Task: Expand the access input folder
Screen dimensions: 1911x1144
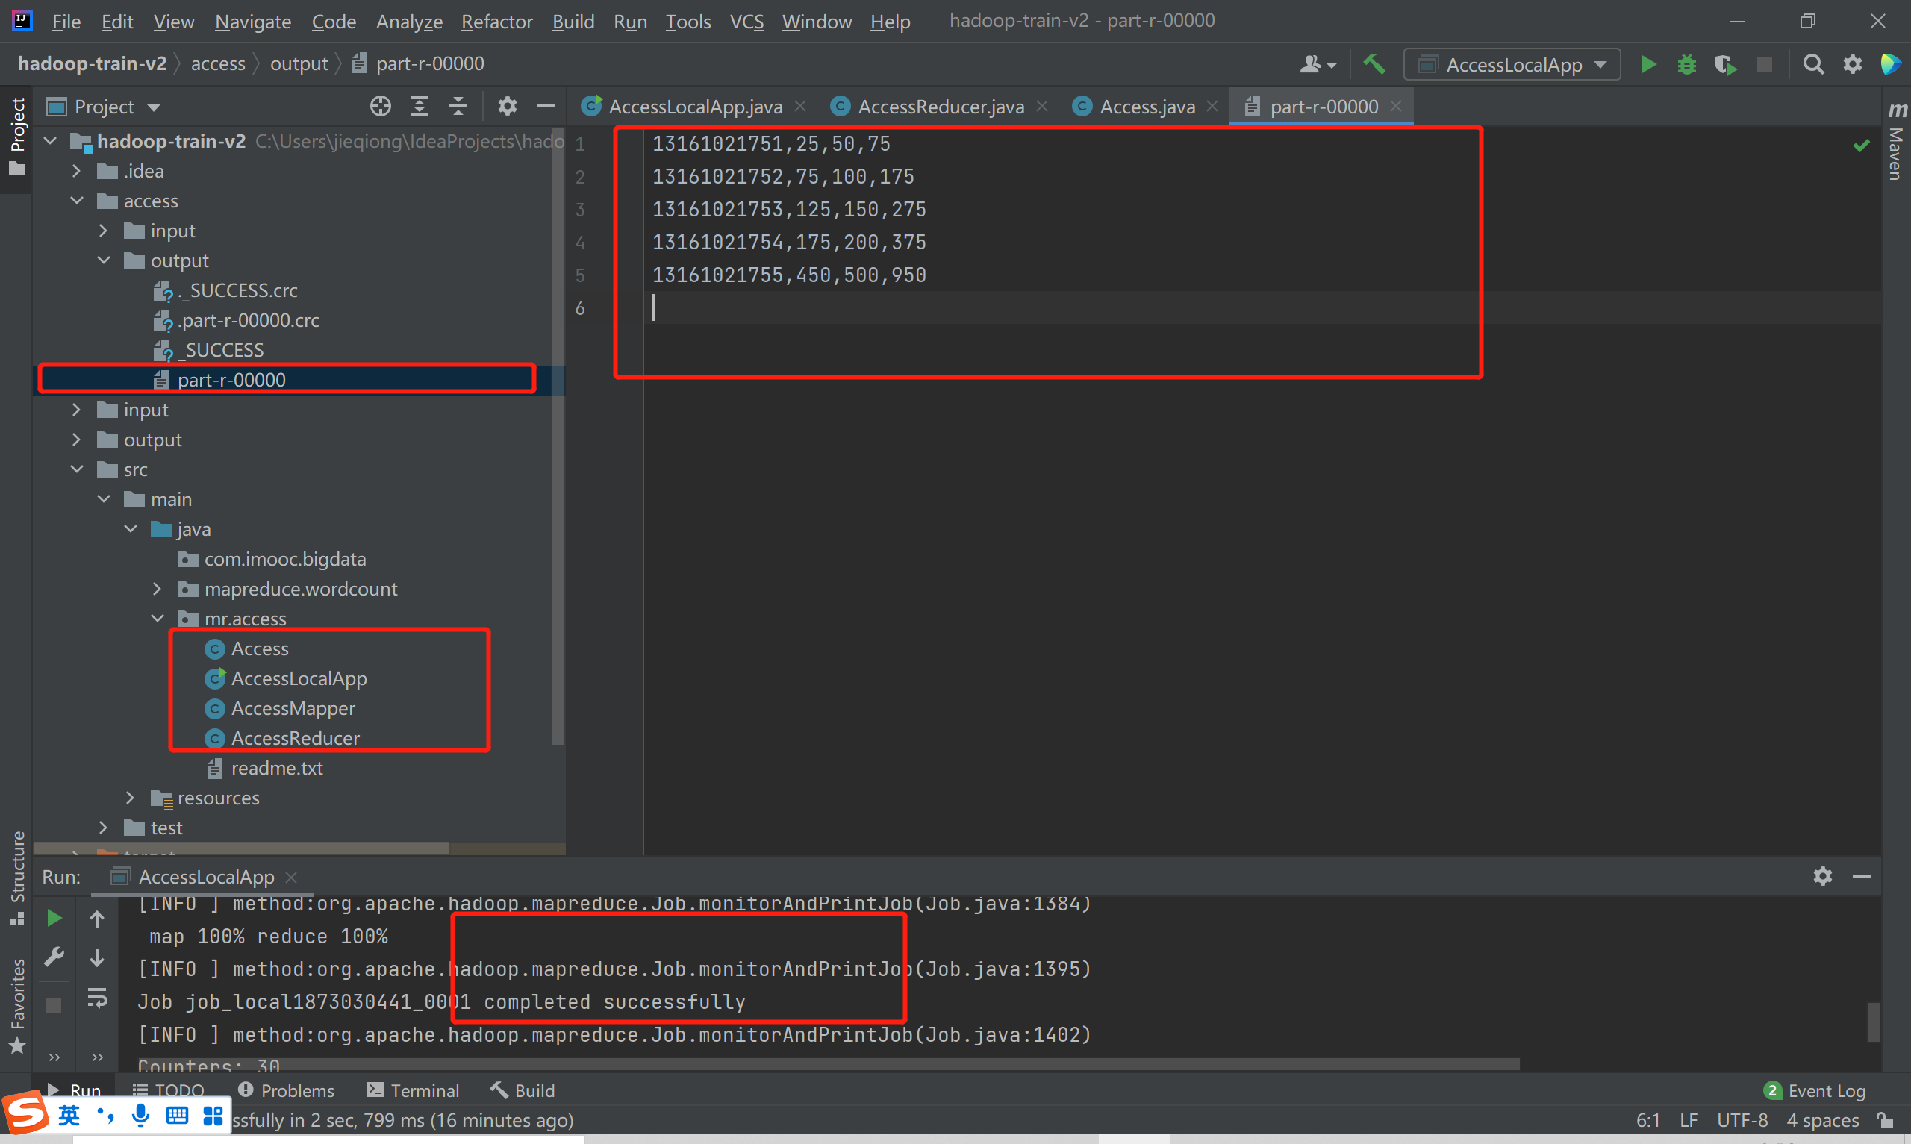Action: click(103, 231)
